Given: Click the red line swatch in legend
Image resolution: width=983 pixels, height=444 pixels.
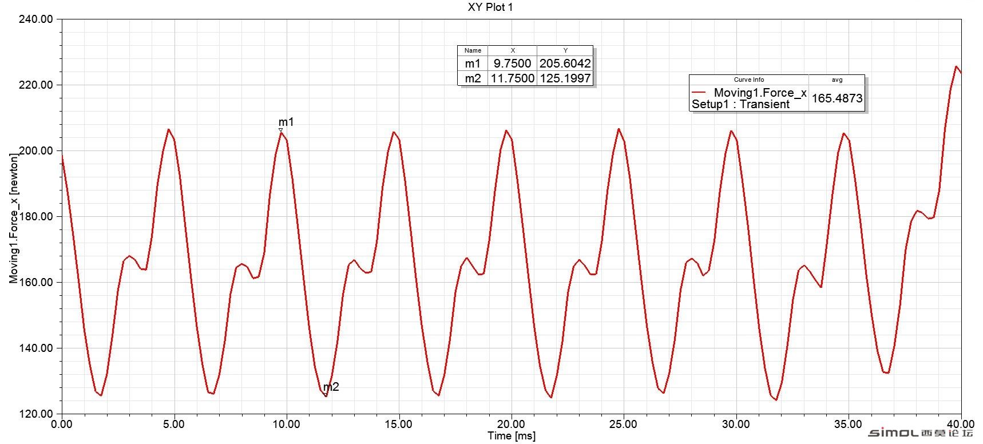Looking at the screenshot, I should click(700, 92).
